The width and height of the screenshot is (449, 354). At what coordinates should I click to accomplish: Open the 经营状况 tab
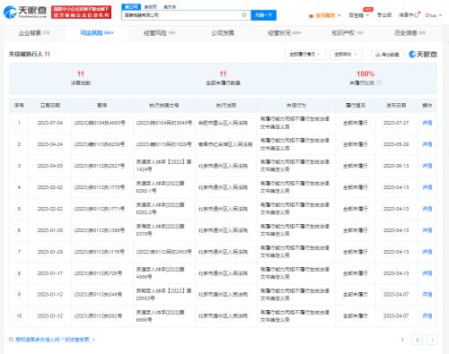point(285,33)
